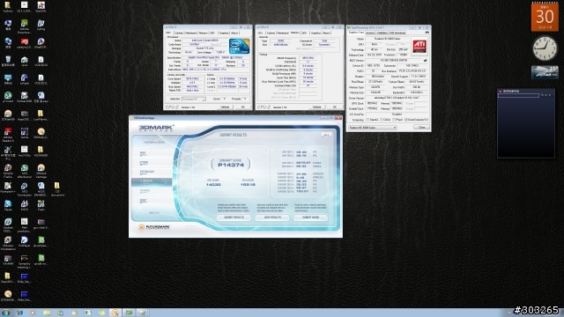564x317 pixels.
Task: Click Validate in the left CPU-Z window
Action: (x=225, y=107)
